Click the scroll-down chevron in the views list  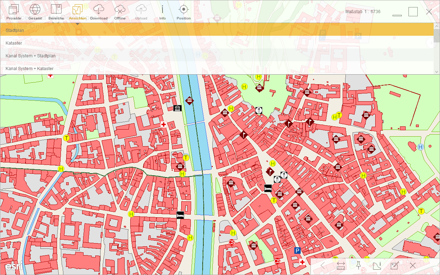click(436, 71)
